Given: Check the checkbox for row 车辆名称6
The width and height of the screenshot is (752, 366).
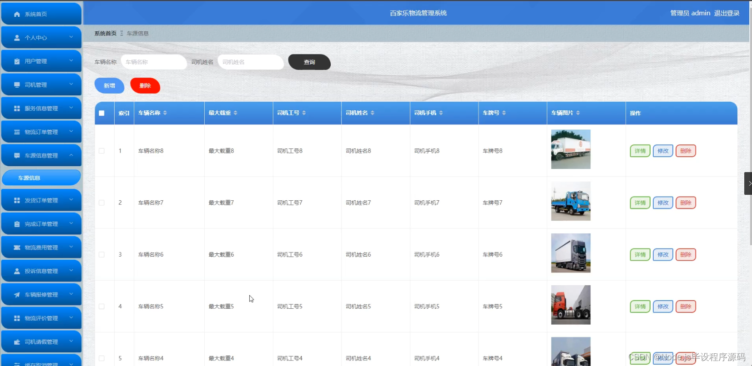Looking at the screenshot, I should [101, 255].
